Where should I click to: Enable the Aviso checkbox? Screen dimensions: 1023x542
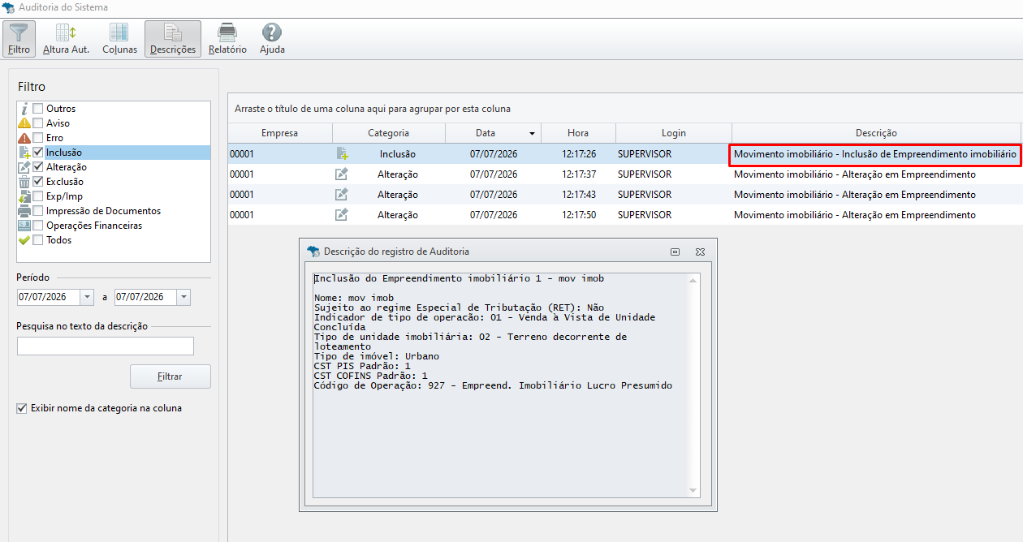click(x=38, y=123)
